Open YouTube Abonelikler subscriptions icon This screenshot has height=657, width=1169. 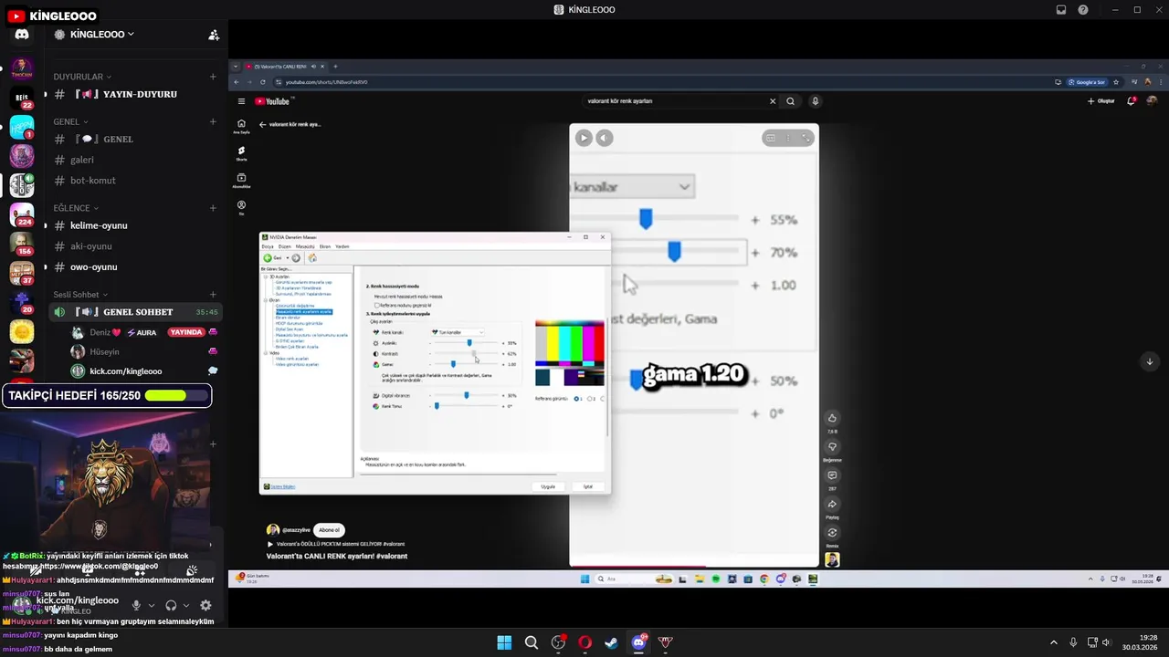(241, 181)
